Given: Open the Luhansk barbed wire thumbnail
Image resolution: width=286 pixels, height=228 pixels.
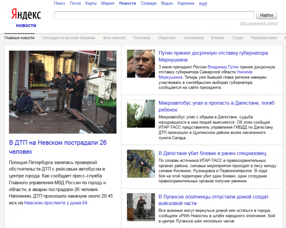Looking at the screenshot, I should click(141, 207).
